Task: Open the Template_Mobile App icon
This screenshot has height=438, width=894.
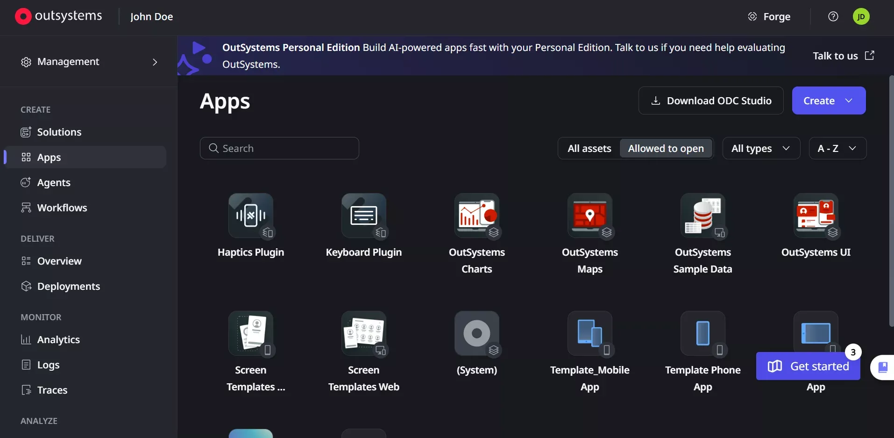Action: point(590,333)
